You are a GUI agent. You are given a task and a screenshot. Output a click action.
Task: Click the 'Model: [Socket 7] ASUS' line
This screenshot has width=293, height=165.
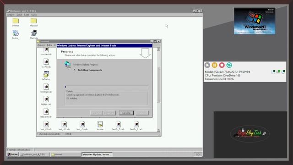[227, 72]
